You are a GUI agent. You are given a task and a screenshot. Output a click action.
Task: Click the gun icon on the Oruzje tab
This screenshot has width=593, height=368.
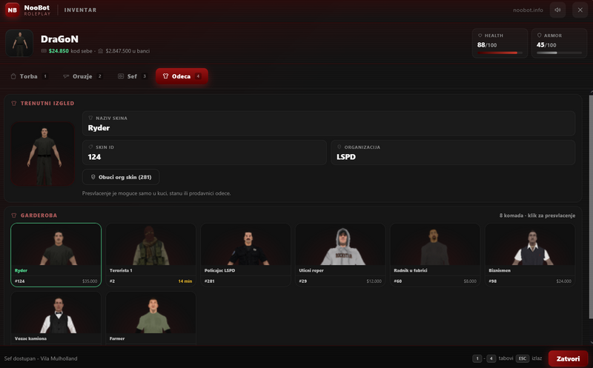click(x=66, y=76)
